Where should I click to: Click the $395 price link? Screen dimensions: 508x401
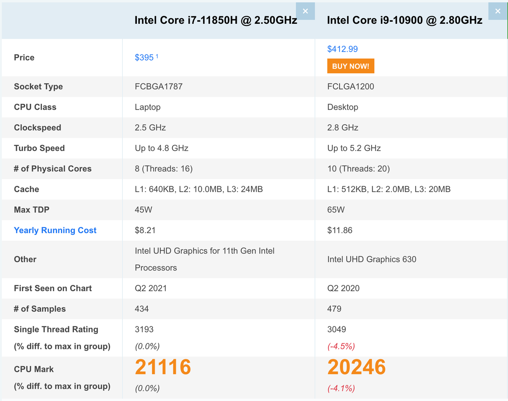(x=144, y=58)
